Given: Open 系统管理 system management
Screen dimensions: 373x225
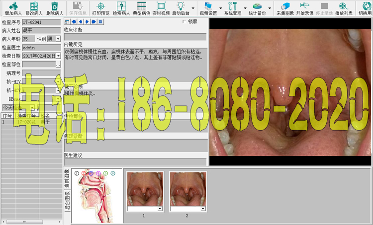Looking at the screenshot, I should click(233, 8).
